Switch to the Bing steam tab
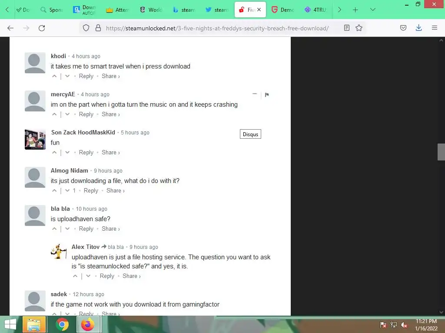445x333 pixels. [184, 10]
